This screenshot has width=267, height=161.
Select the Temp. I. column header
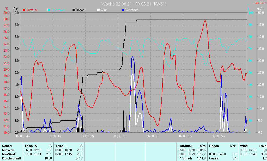[x=61, y=146]
